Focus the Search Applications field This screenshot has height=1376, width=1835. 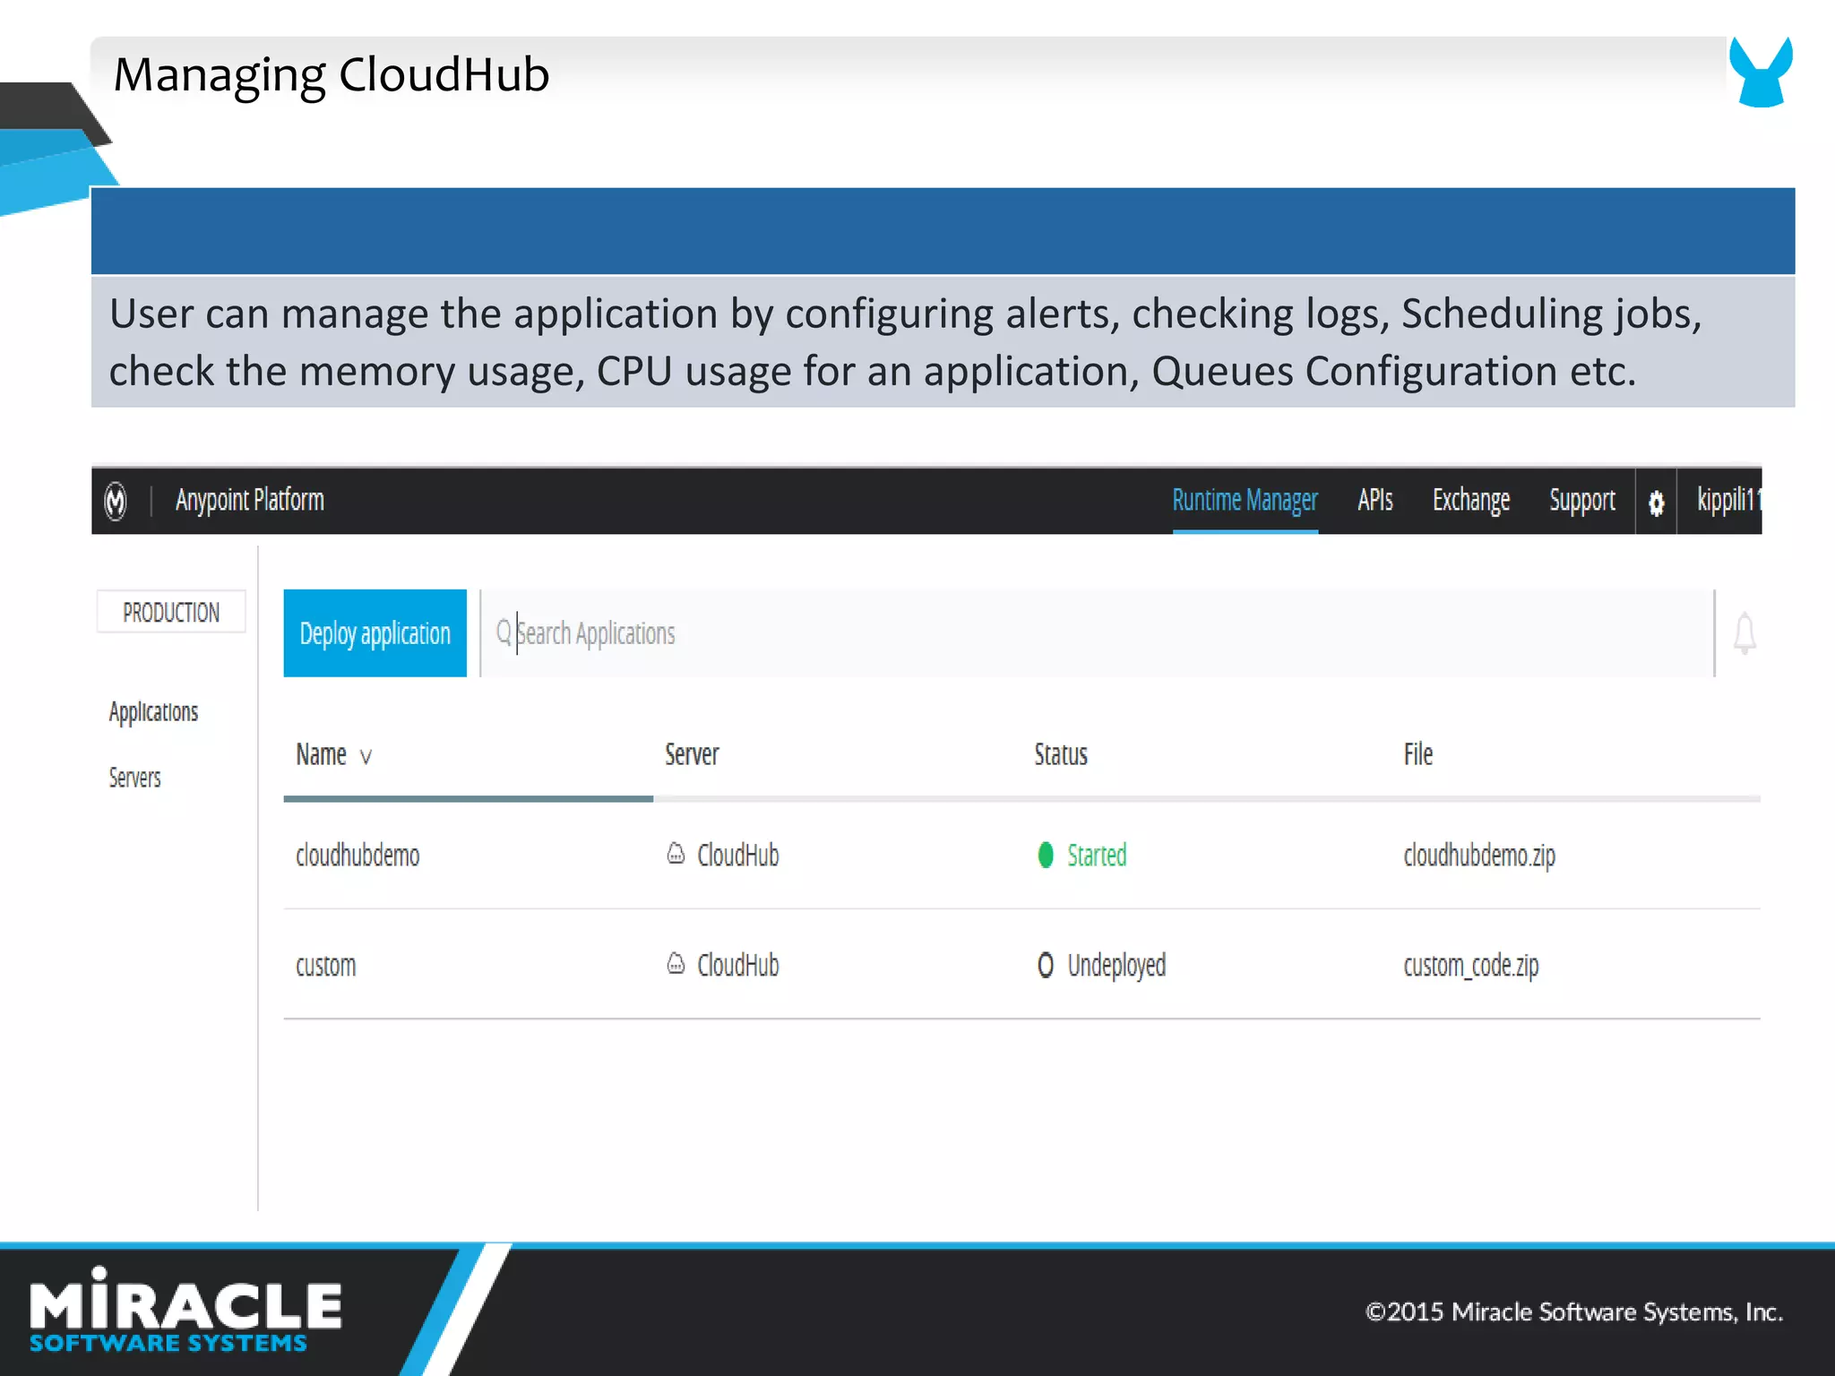pos(1097,632)
